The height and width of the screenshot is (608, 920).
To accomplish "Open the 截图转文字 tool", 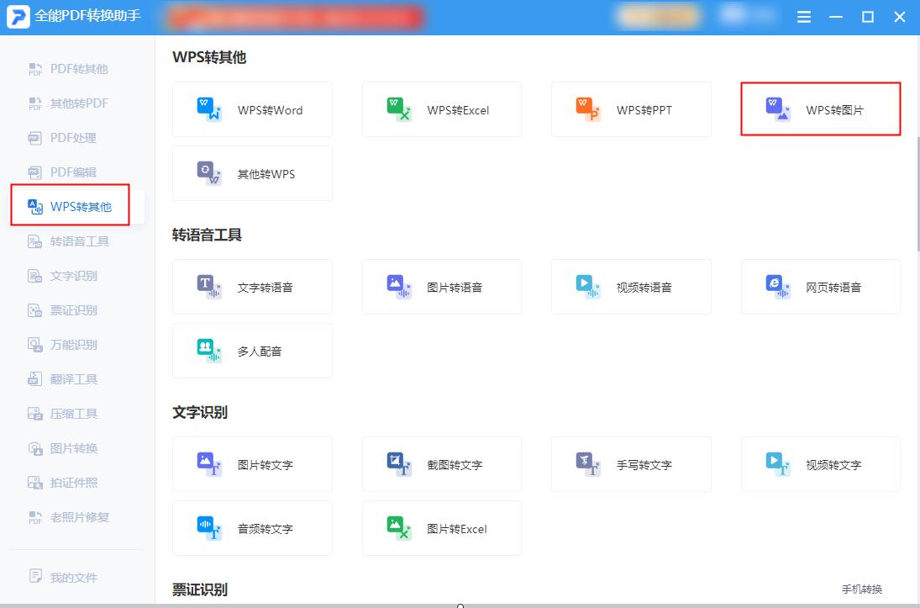I will coord(441,463).
